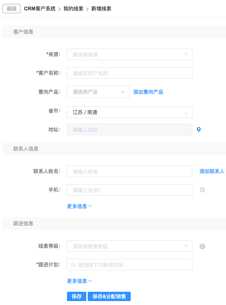Image resolution: width=226 pixels, height=305 pixels.
Task: Click the 保存 button
Action: coord(77,296)
